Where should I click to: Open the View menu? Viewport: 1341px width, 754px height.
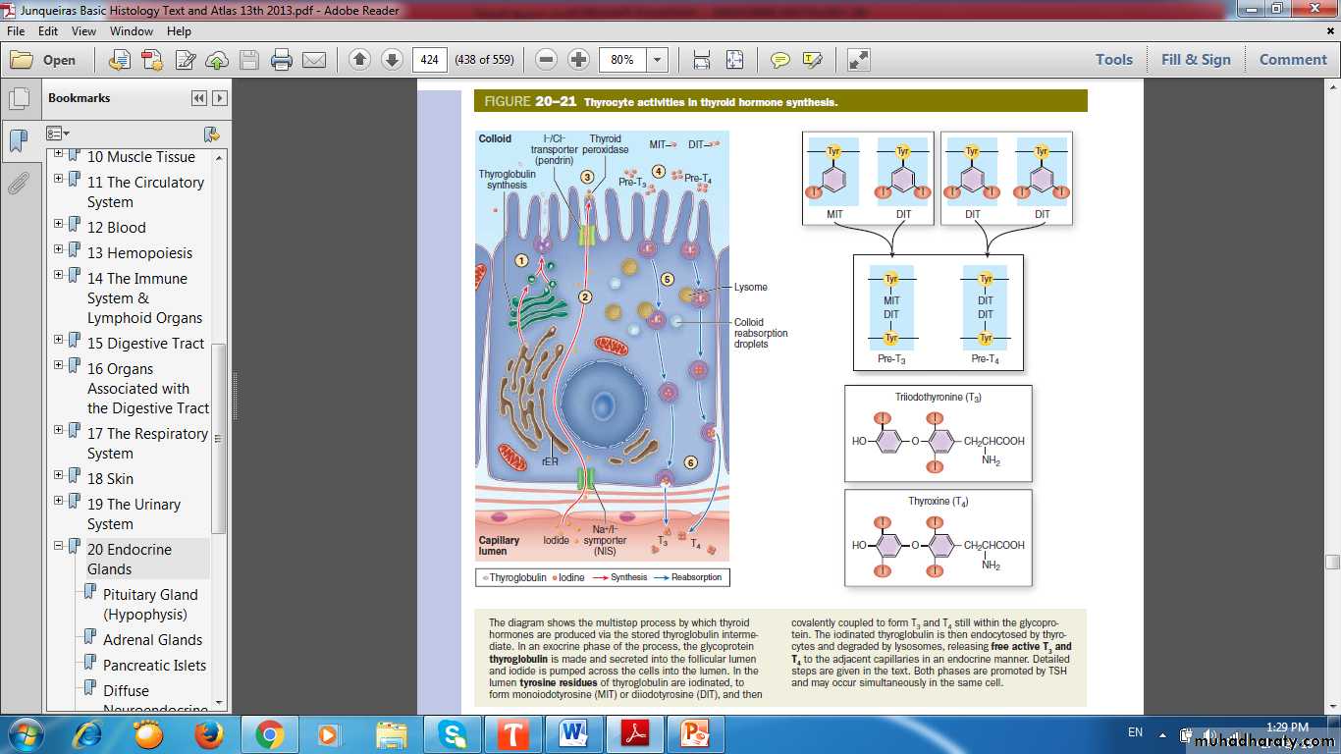[x=82, y=31]
